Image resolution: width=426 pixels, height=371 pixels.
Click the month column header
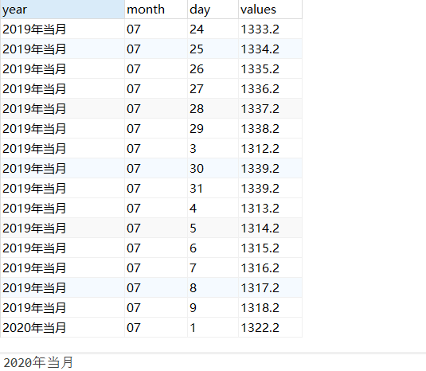pos(156,10)
